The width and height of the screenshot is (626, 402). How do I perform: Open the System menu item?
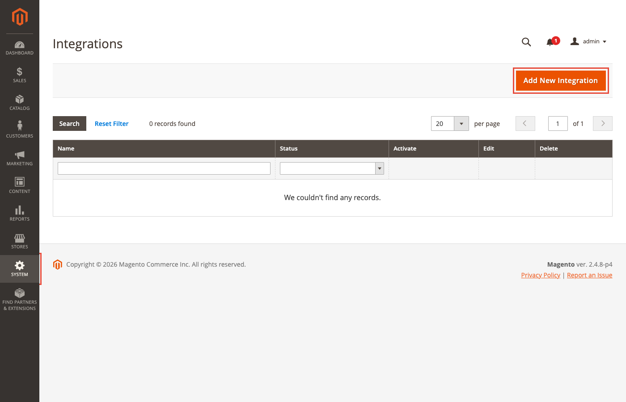[19, 269]
